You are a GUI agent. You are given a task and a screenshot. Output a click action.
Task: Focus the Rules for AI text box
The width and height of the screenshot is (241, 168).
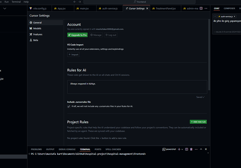[x=137, y=87]
